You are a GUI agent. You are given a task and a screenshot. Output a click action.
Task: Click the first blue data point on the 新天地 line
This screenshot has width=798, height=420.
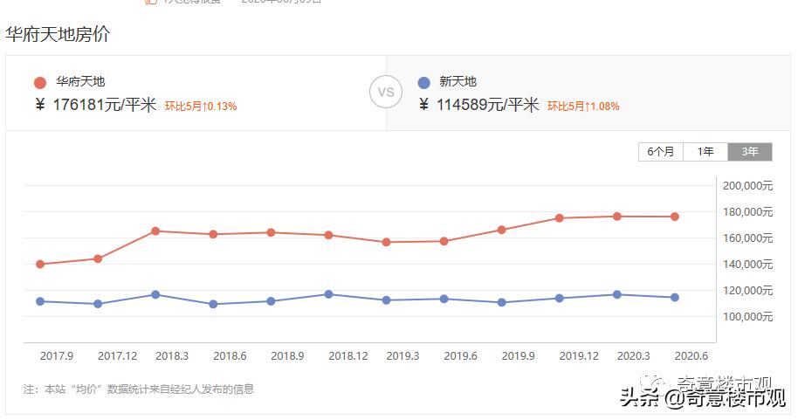pyautogui.click(x=40, y=301)
